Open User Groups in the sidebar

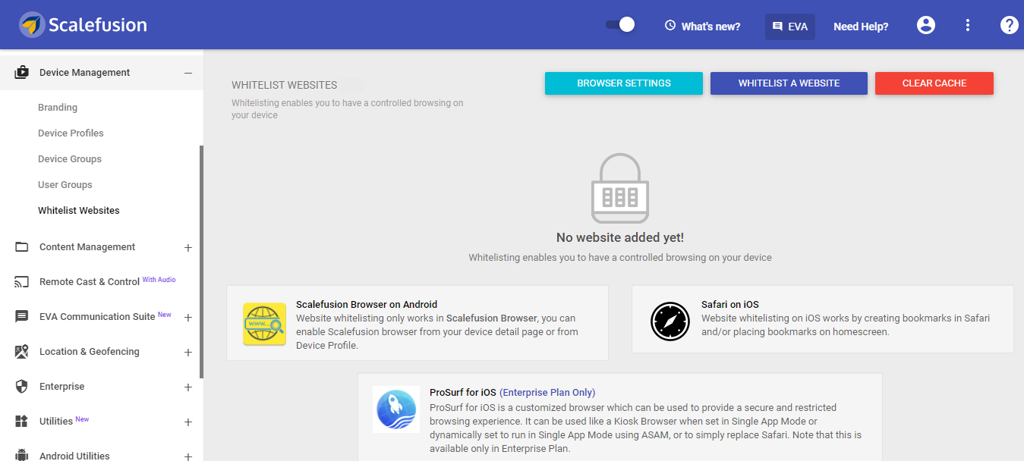click(65, 185)
